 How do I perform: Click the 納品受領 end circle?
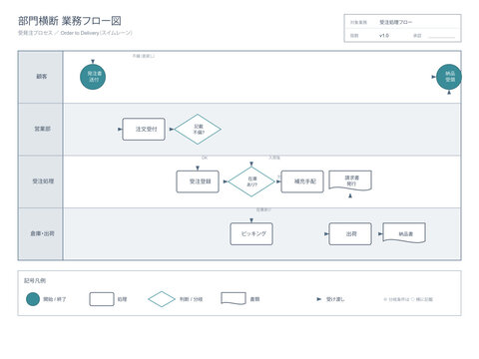pos(449,77)
